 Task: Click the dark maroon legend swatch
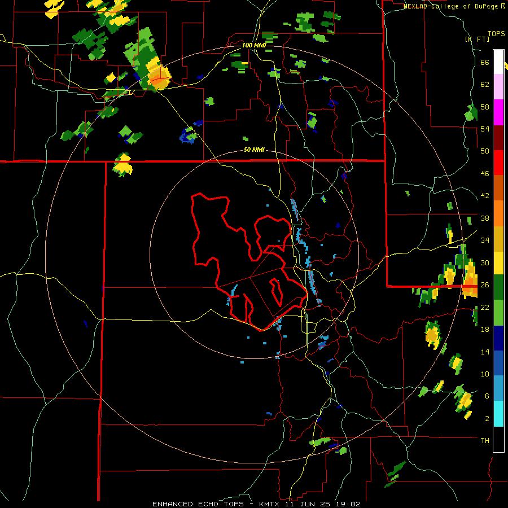(498, 137)
